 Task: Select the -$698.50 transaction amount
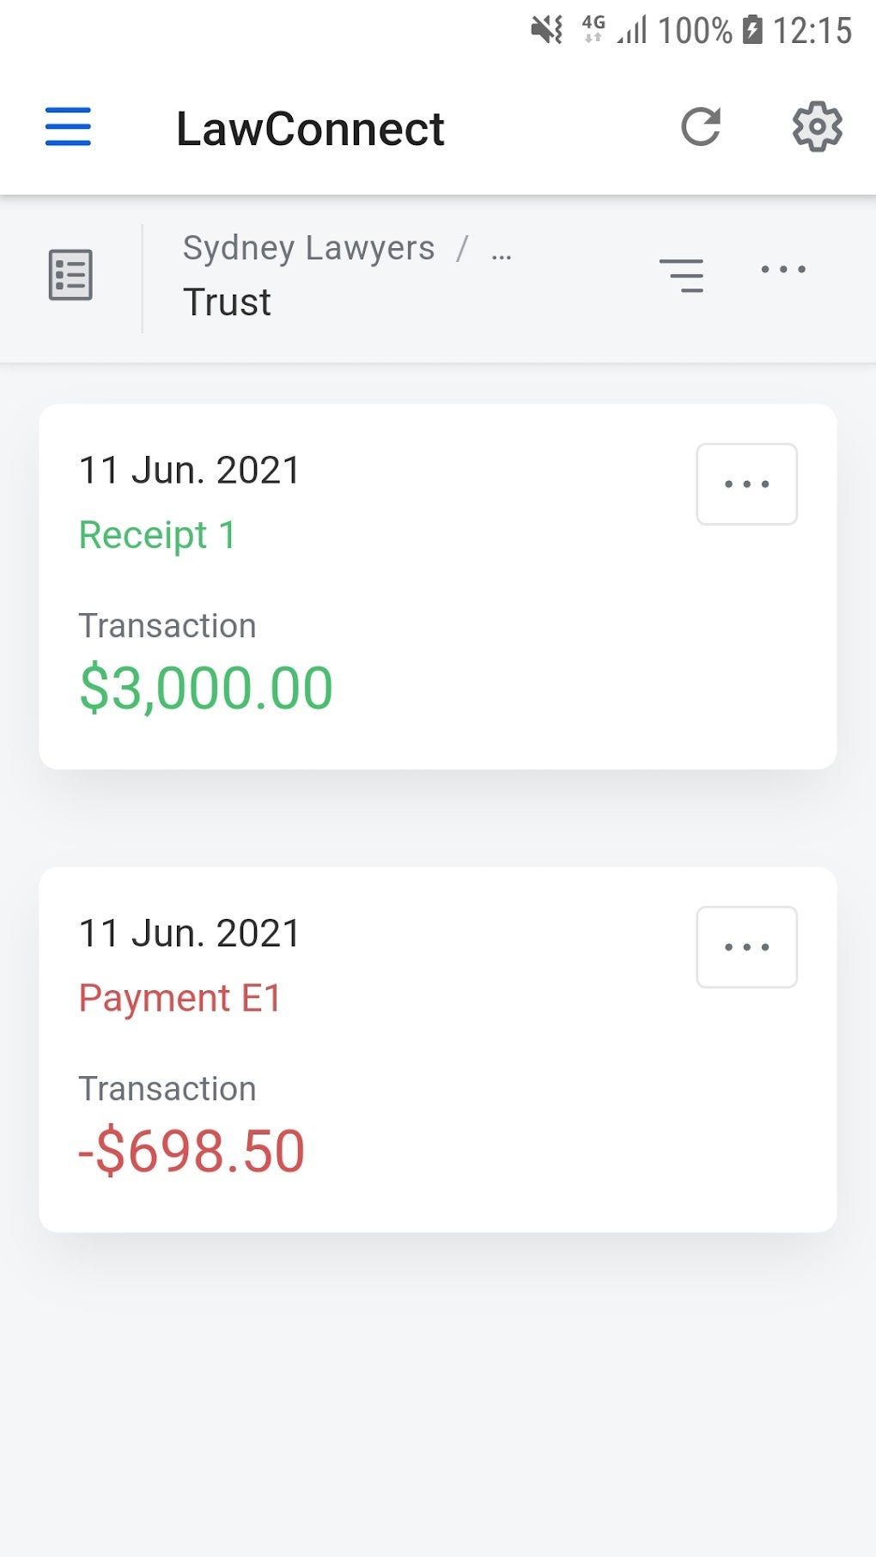[192, 1151]
